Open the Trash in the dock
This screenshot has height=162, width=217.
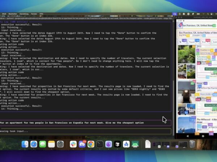click(x=192, y=144)
